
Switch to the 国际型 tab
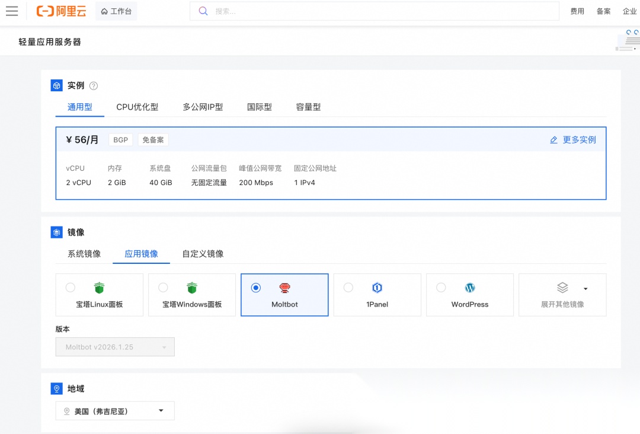click(259, 107)
